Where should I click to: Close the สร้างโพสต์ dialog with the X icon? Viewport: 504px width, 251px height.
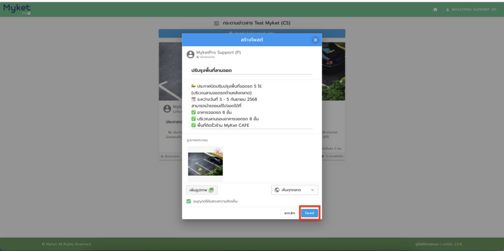click(x=315, y=40)
